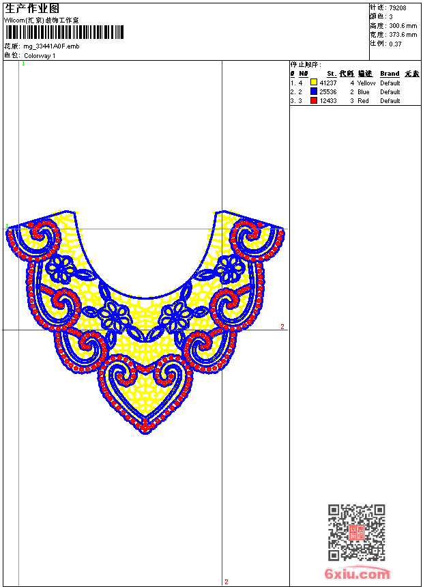Click the blue color swatch in stop sequence

point(314,91)
